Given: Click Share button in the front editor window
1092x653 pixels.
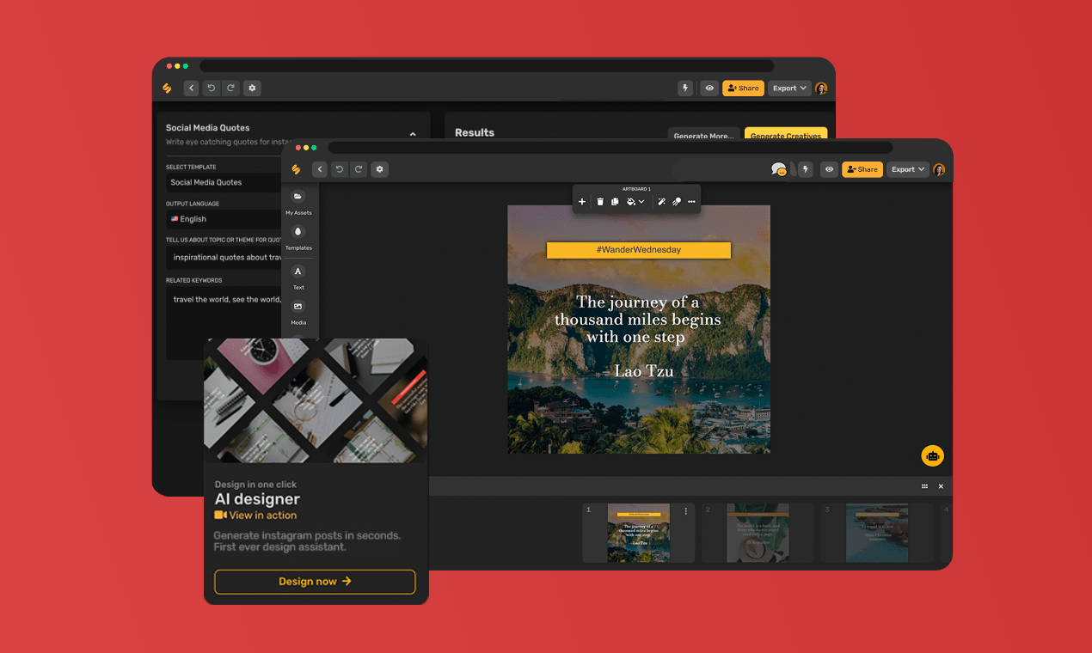Looking at the screenshot, I should pyautogui.click(x=862, y=169).
